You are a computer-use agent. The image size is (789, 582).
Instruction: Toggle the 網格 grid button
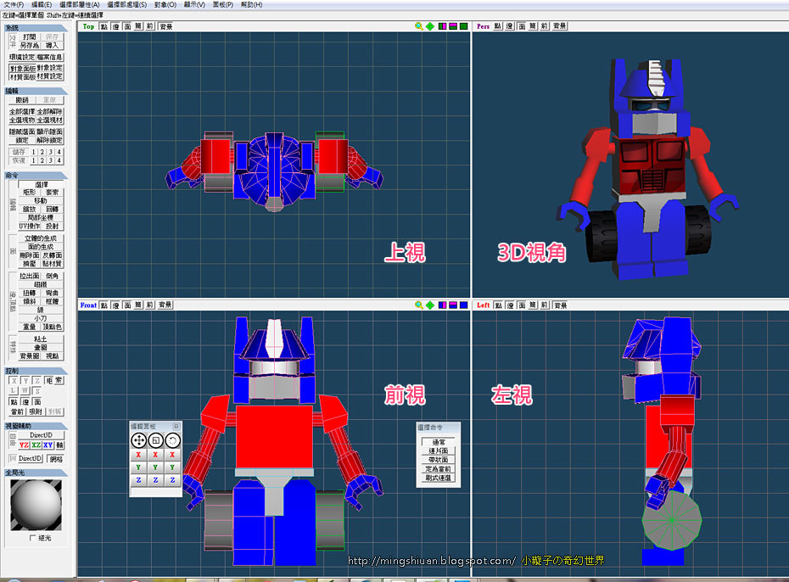[56, 459]
